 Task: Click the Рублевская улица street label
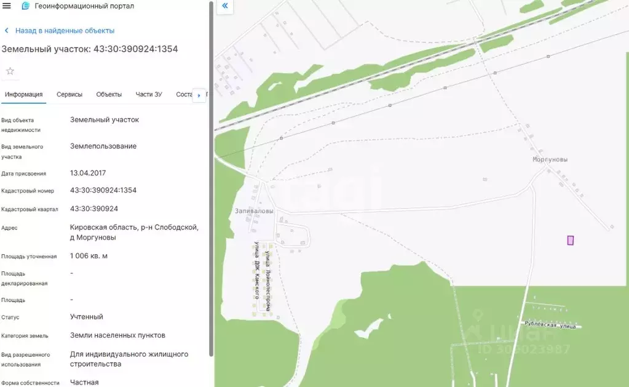point(550,324)
